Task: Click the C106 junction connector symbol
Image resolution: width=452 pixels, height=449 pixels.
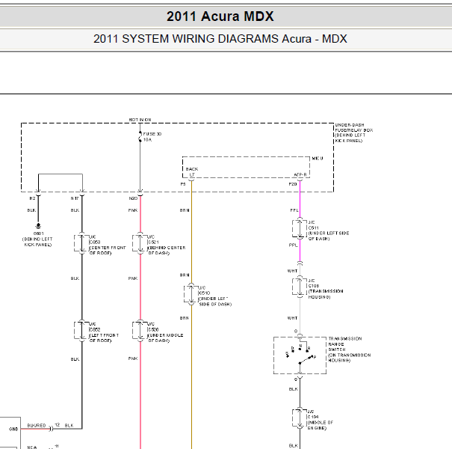Action: [300, 287]
